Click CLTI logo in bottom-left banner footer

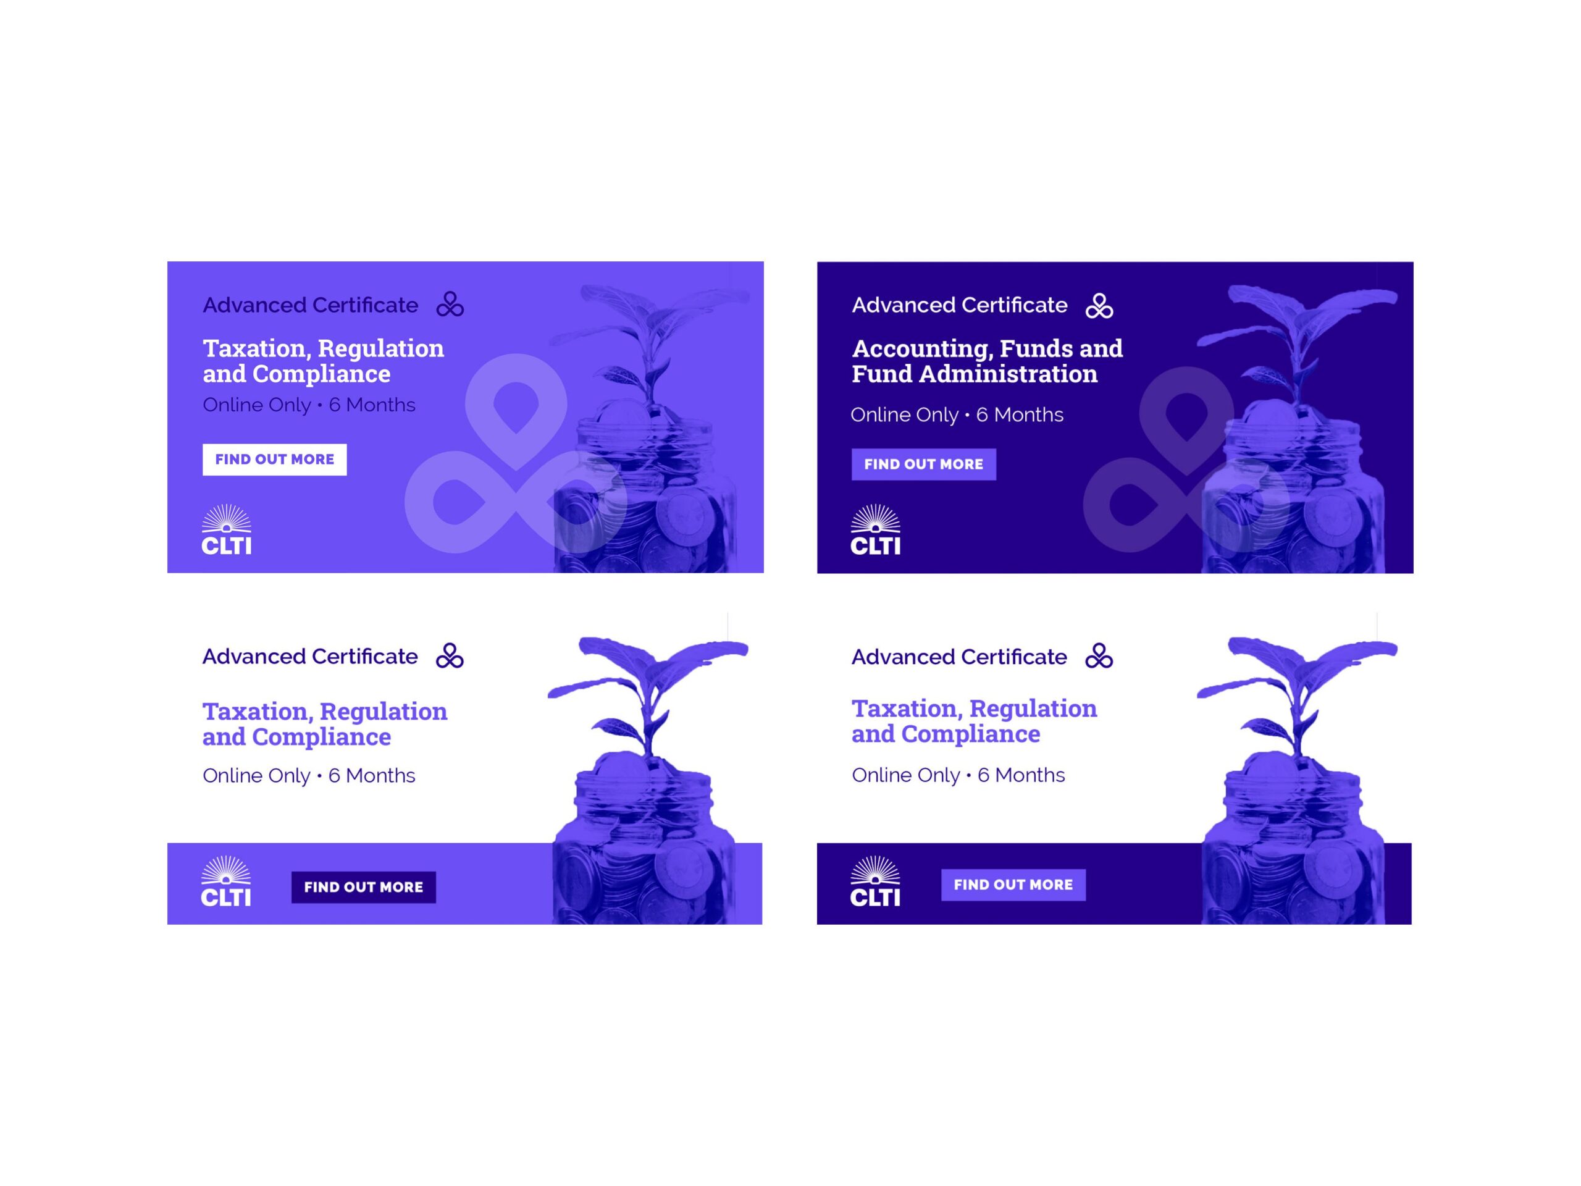coord(226,881)
